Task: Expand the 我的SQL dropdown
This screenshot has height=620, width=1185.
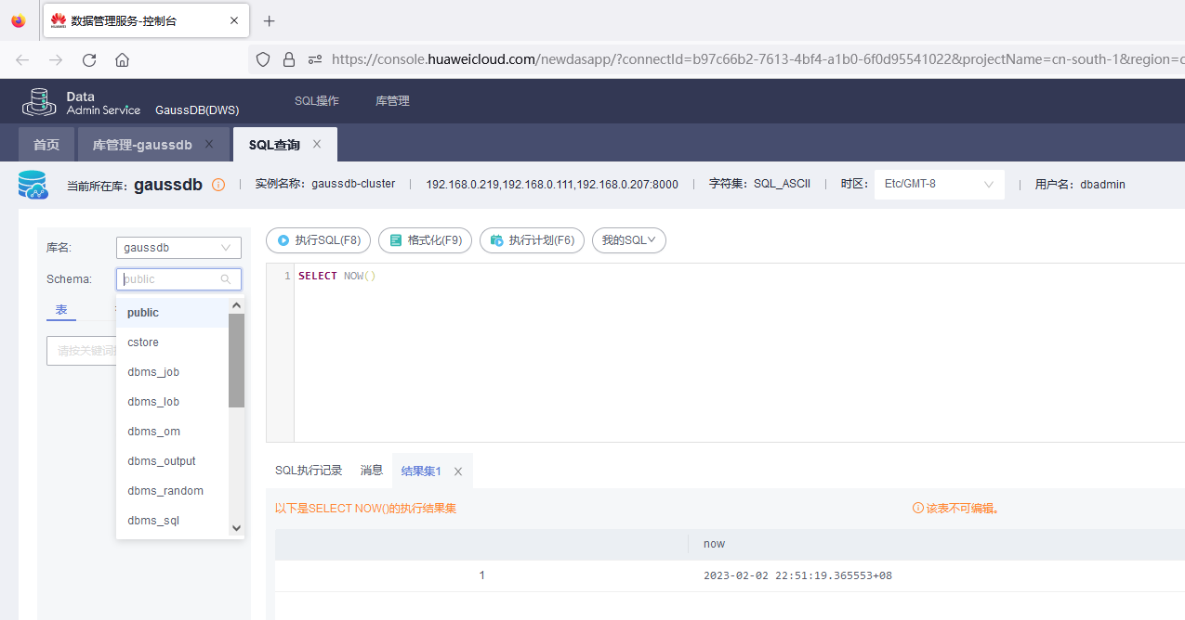Action: point(628,239)
